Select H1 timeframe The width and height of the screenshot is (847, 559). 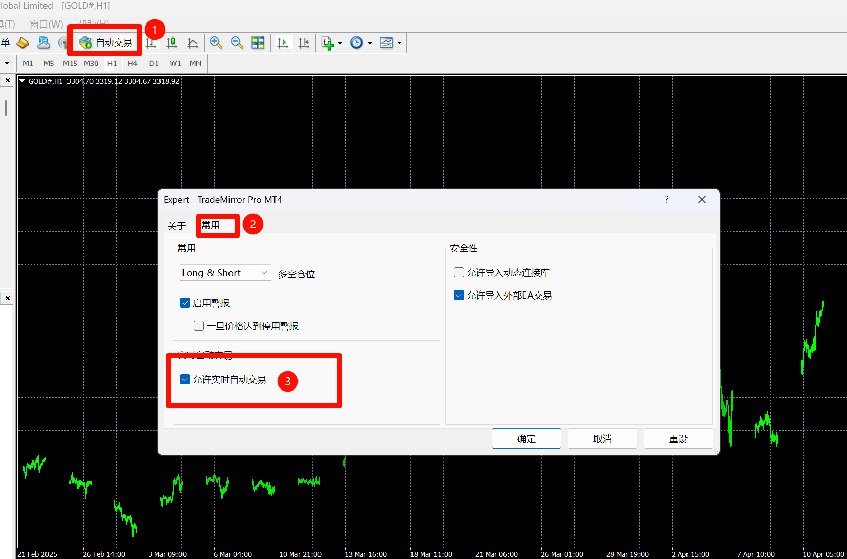pos(112,63)
